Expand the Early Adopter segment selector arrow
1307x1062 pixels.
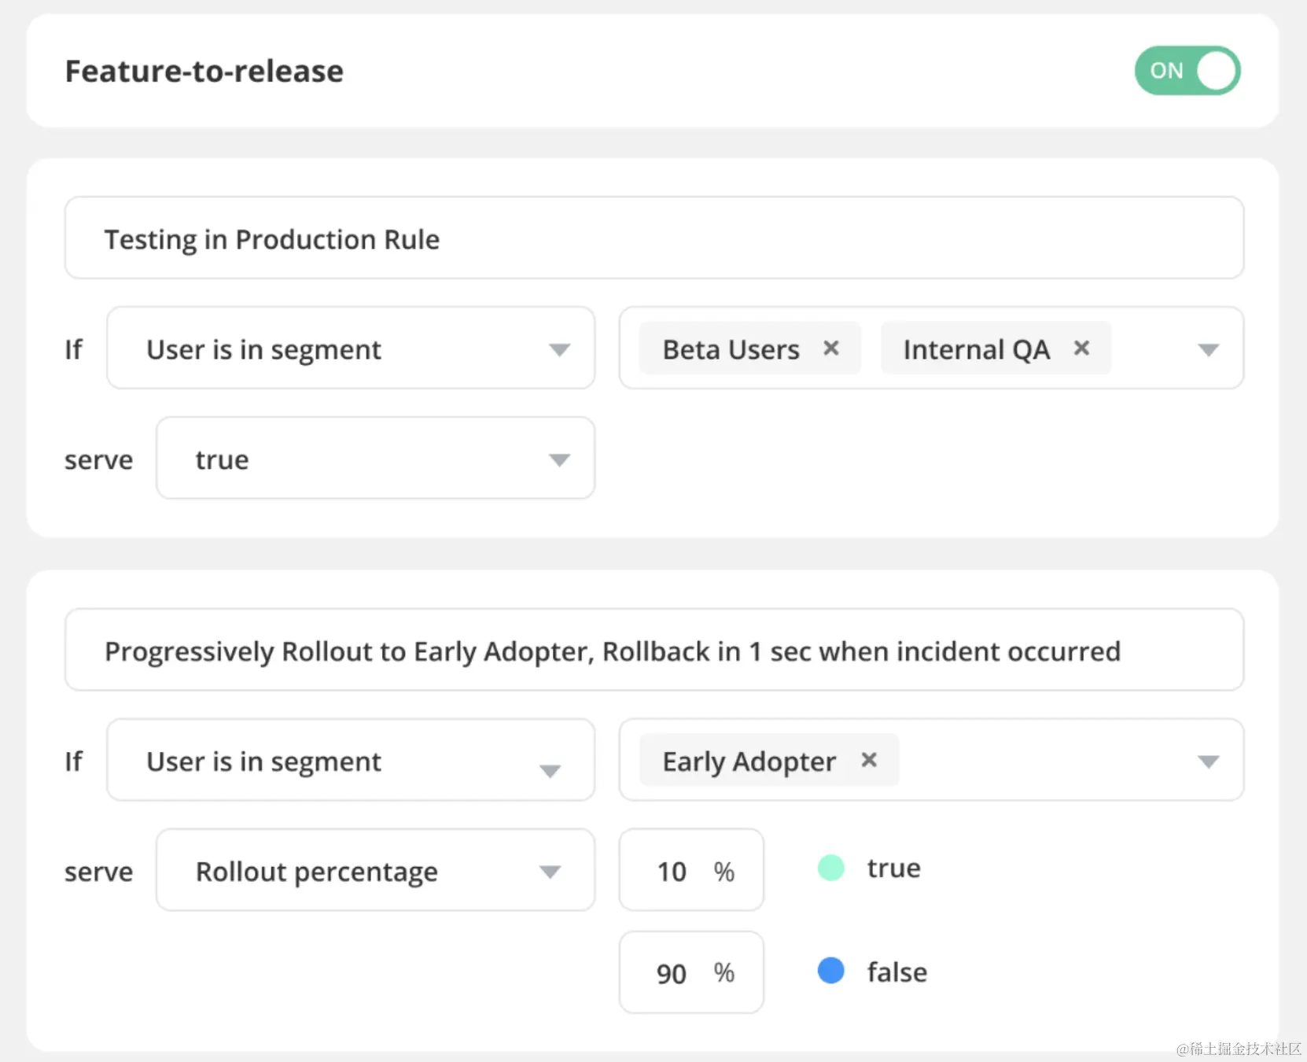(x=1208, y=761)
